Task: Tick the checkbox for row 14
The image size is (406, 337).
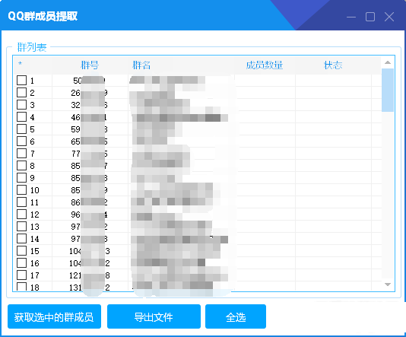Action: pos(21,239)
